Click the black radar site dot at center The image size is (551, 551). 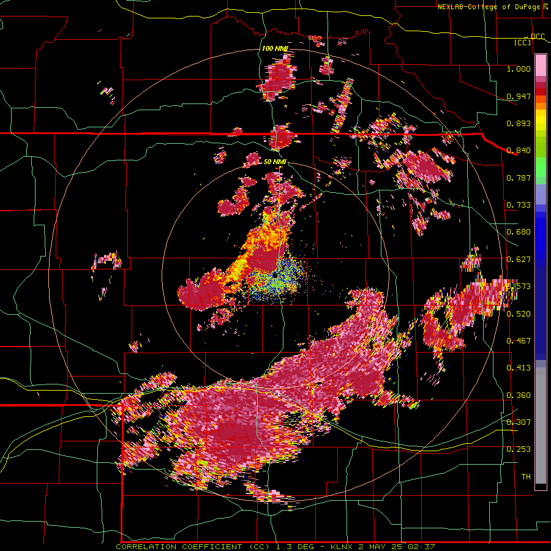coord(274,275)
